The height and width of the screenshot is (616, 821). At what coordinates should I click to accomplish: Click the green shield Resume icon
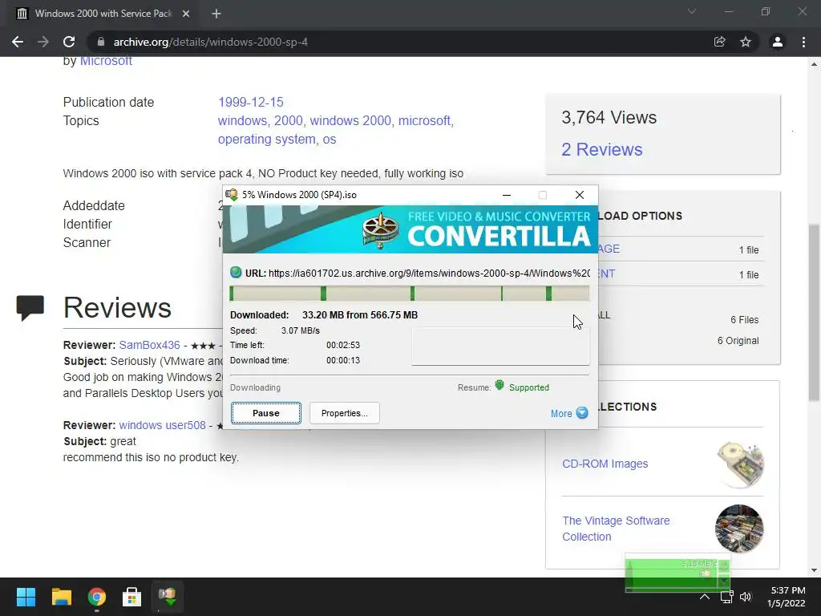point(499,386)
